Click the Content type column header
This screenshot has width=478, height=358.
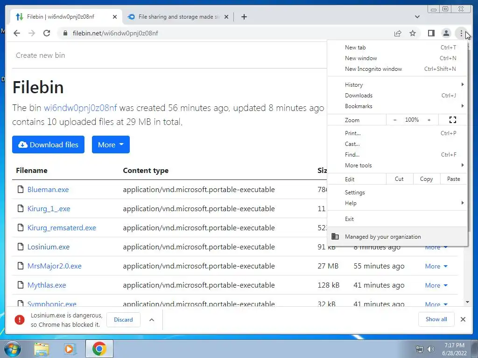[146, 171]
